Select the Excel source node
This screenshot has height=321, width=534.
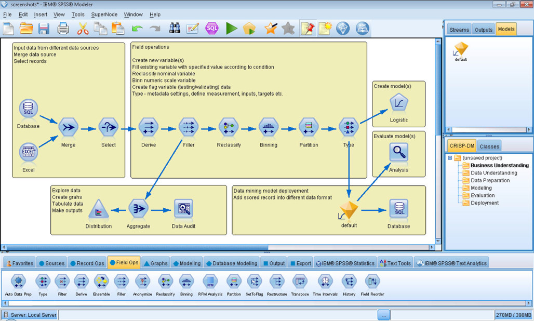click(x=28, y=152)
